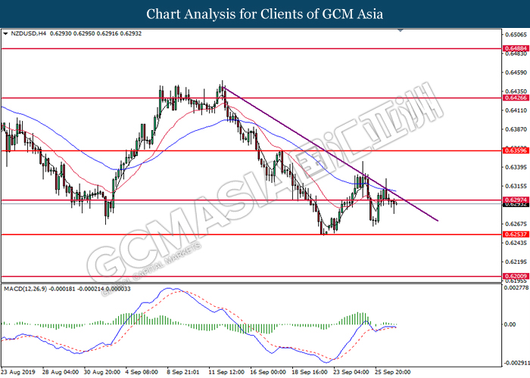Click the 11 Sep 12:00 time label

(x=226, y=372)
